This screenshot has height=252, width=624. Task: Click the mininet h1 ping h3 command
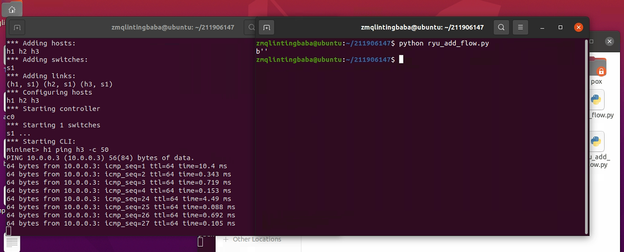tap(57, 149)
